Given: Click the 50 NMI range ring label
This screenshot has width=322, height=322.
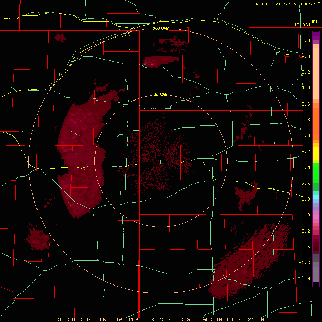Looking at the screenshot, I should tap(161, 94).
